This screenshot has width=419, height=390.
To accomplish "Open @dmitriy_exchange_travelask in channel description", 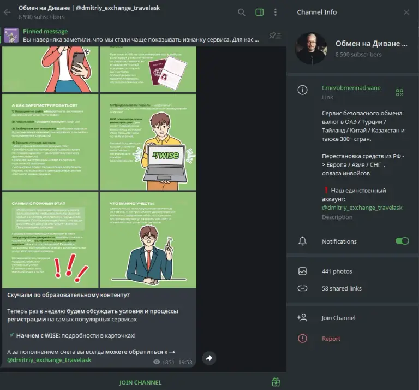I will point(362,208).
